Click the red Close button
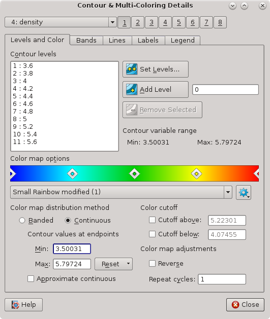This screenshot has height=319, width=270. pyautogui.click(x=245, y=305)
